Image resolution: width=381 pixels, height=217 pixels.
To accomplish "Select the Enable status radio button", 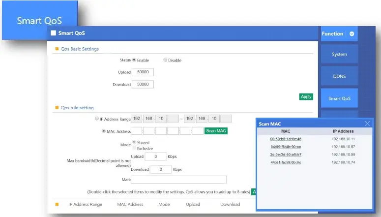I will coord(134,60).
